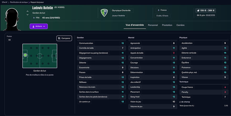Select the Vue d'ensemble tab
The height and width of the screenshot is (116, 231).
click(x=135, y=25)
